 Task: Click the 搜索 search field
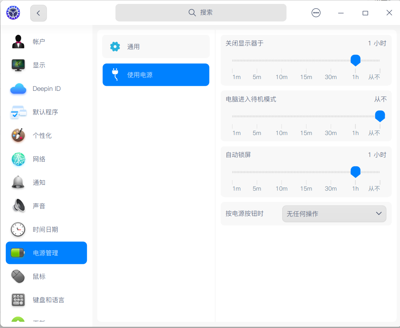point(200,13)
